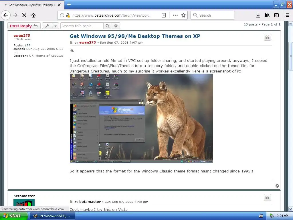293x220 pixels.
Task: Click the scrollbar up arrow
Action: coord(291,23)
